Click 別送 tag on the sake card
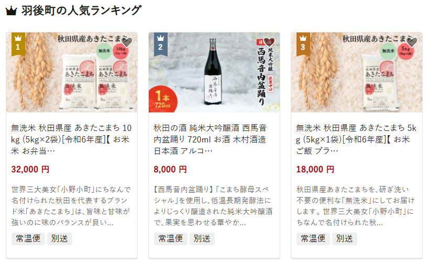This screenshot has width=428, height=263. pyautogui.click(x=202, y=239)
